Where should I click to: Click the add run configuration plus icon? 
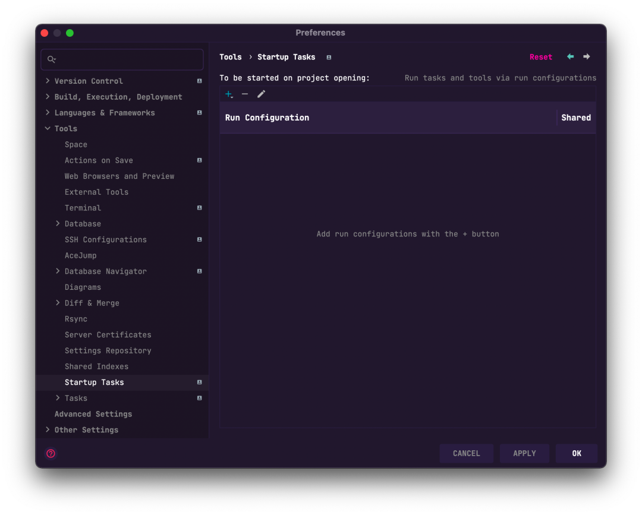[229, 94]
